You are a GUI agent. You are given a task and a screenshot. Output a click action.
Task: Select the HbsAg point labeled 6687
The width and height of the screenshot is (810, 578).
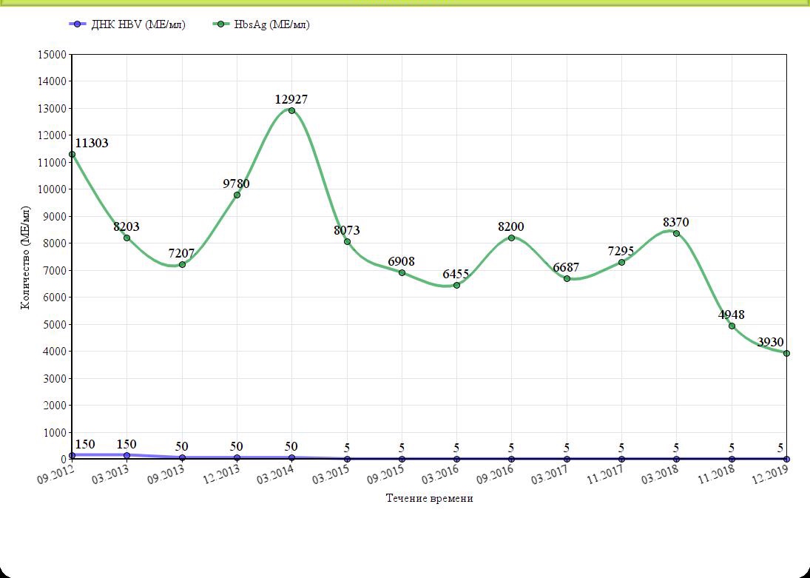point(567,278)
